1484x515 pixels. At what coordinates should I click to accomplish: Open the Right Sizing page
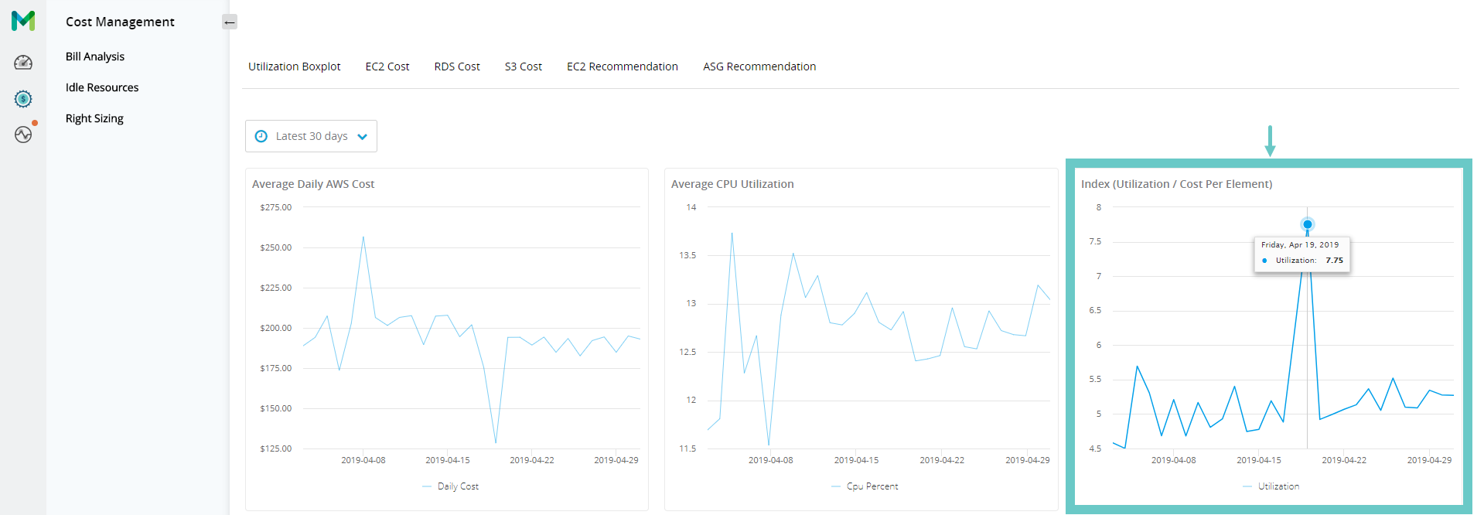[94, 118]
